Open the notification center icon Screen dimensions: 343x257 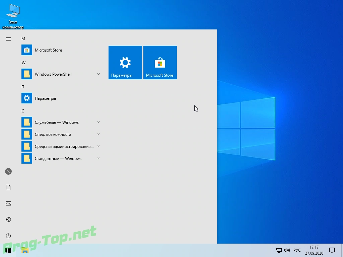point(332,250)
